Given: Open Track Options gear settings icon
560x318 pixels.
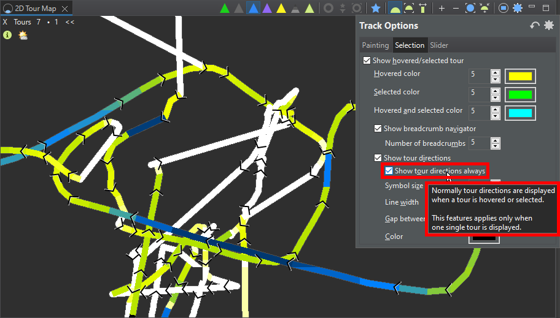Looking at the screenshot, I should [x=548, y=25].
